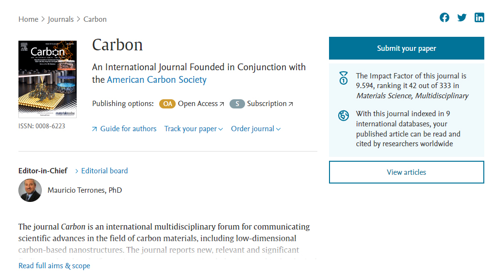Screen dimensions: 494x276
Task: Open the American Carbon Society link
Action: 157,79
